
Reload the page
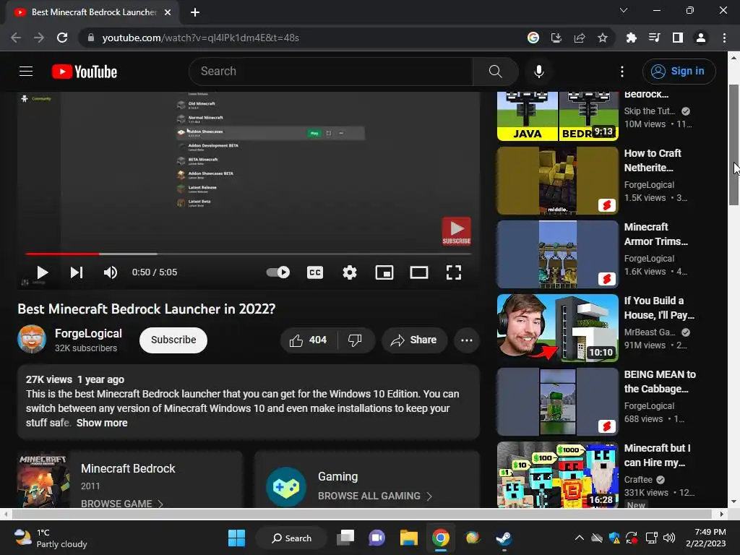tap(62, 38)
